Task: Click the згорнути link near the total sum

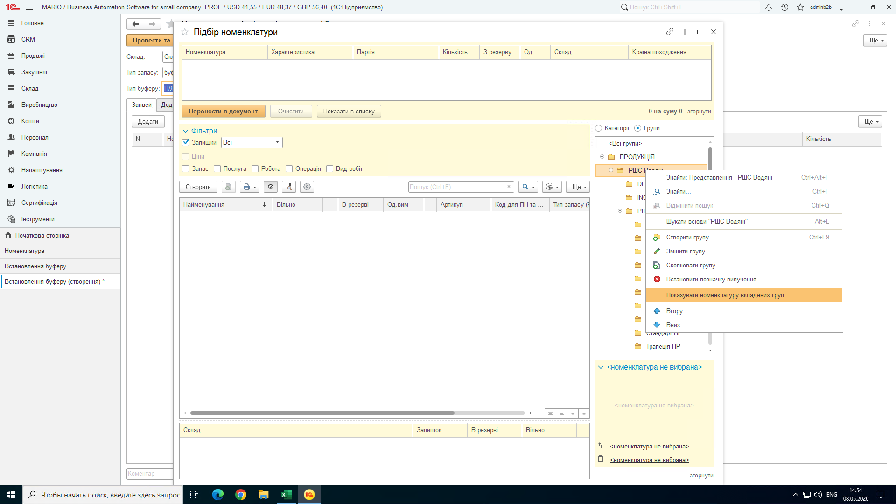Action: [699, 112]
